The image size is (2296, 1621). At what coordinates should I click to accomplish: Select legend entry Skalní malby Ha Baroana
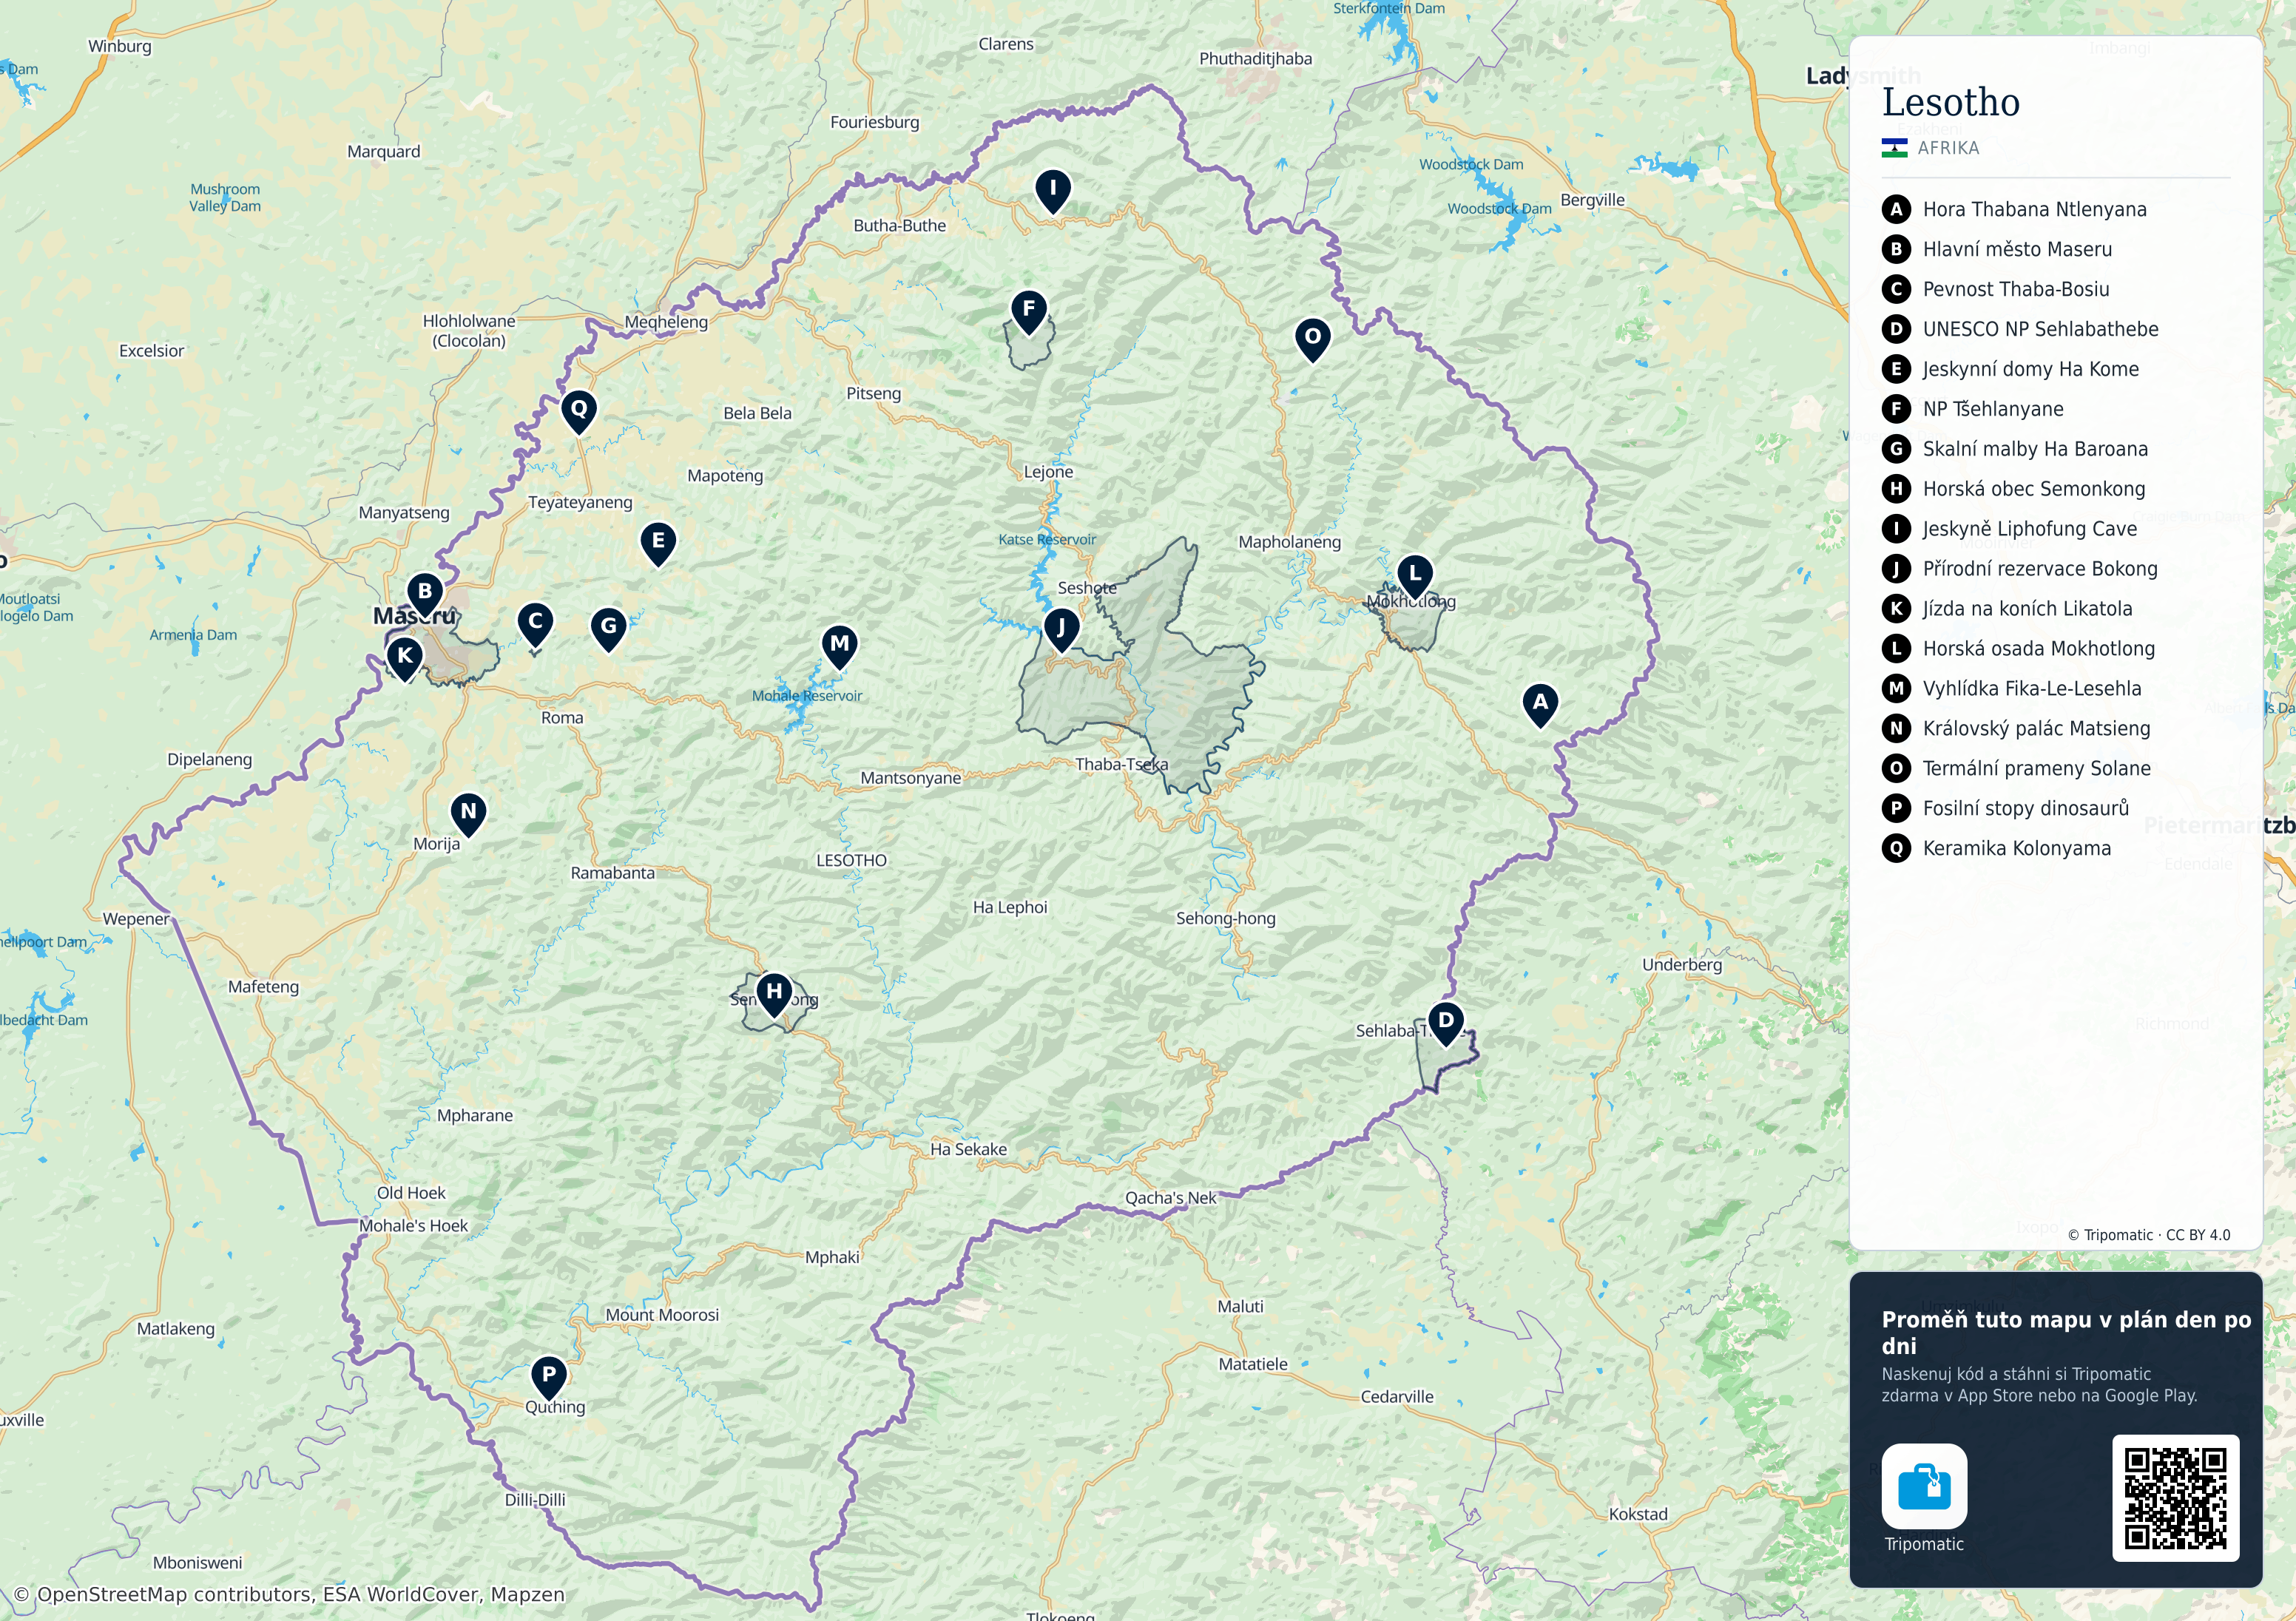2015,449
